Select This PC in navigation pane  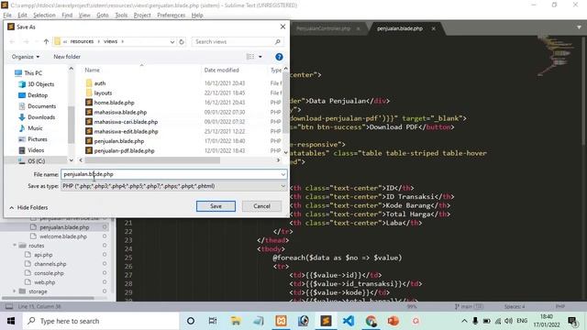pyautogui.click(x=33, y=73)
